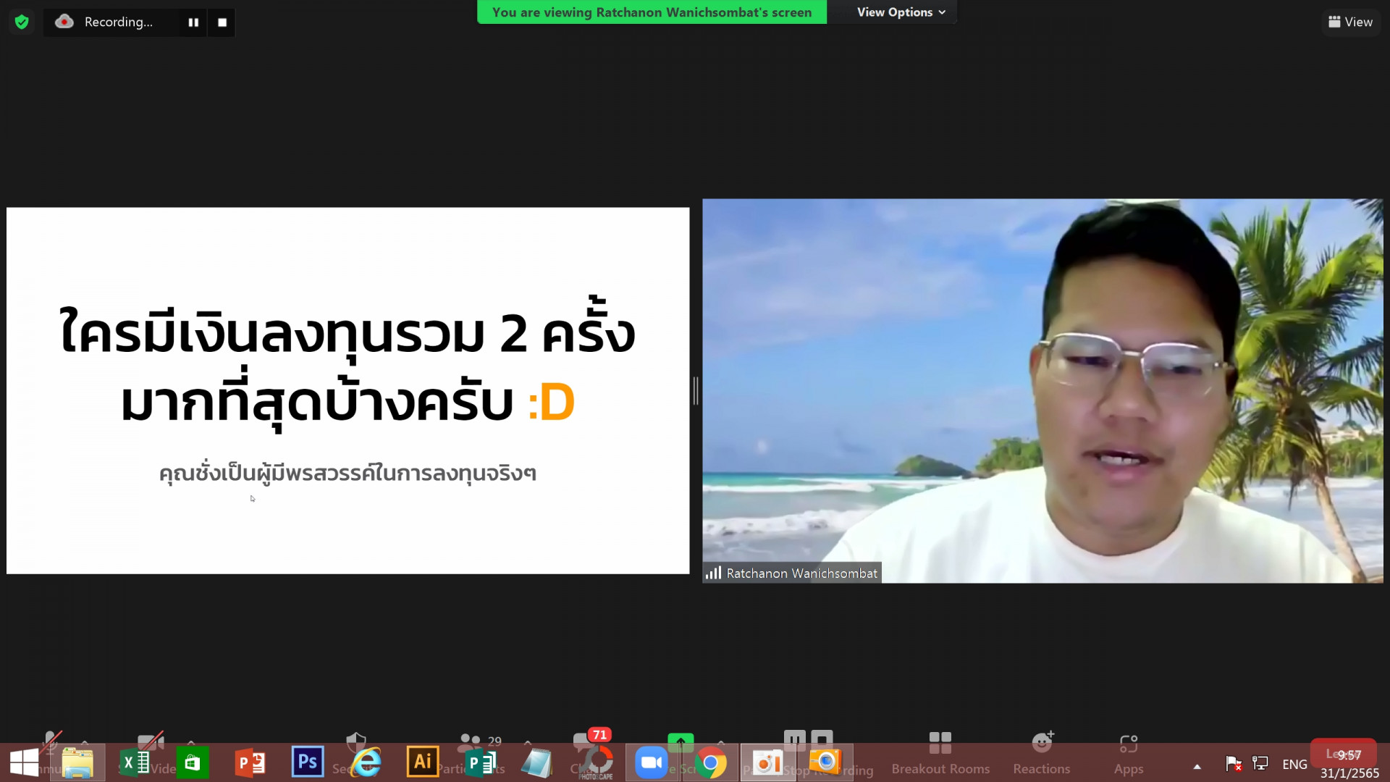
Task: Click the viewing Ratchanon's screen banner
Action: pos(652,12)
